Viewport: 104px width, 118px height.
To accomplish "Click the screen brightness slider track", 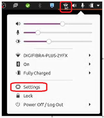I will 58,42.
